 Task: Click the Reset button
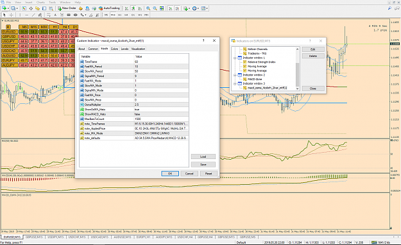click(209, 174)
